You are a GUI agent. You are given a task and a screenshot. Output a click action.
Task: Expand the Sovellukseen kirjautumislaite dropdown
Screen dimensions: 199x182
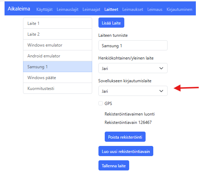coord(133,91)
